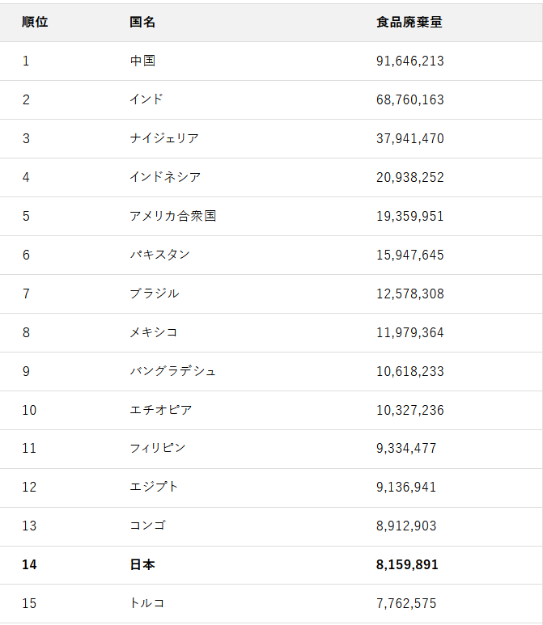
Task: Click the 食品廃棄量 column header
Action: point(409,22)
